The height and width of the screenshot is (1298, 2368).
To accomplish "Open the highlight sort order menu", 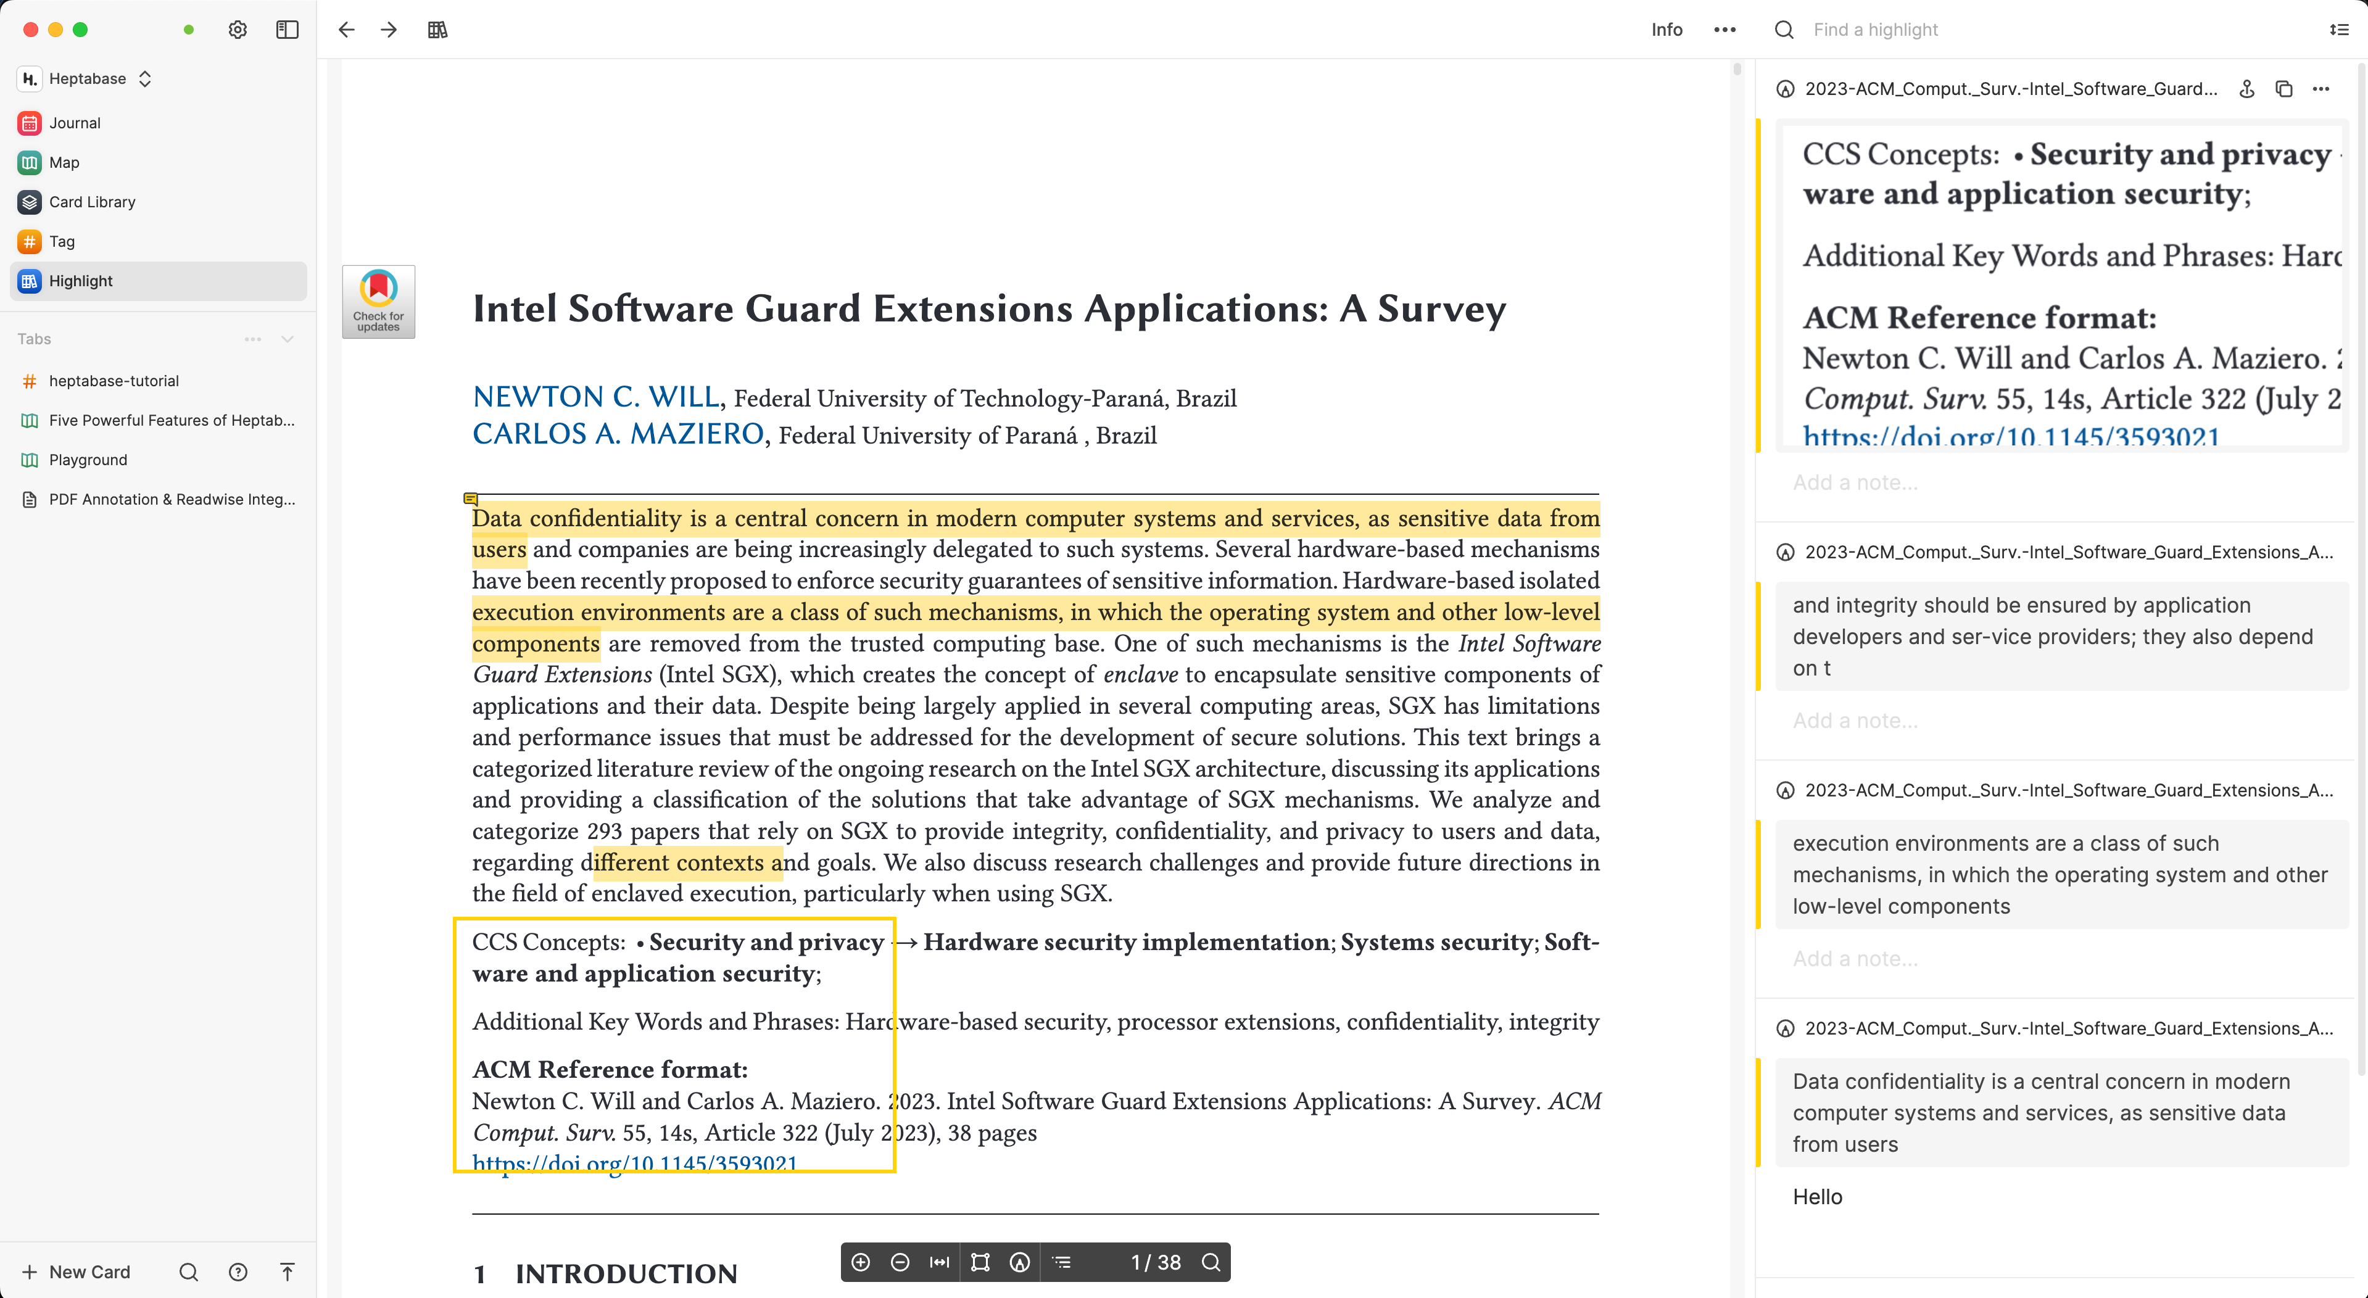I will pos(2338,30).
